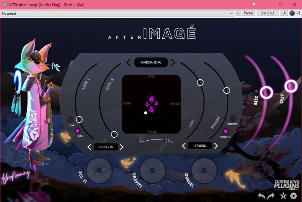Screen dimensions: 302x202
Task: Open plugin settings gear icon
Action: click(x=293, y=196)
